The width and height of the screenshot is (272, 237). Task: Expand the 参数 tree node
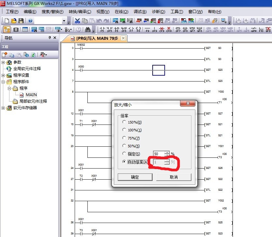(x=3, y=62)
